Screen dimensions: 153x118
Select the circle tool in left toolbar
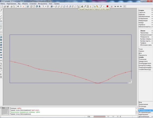1,21
